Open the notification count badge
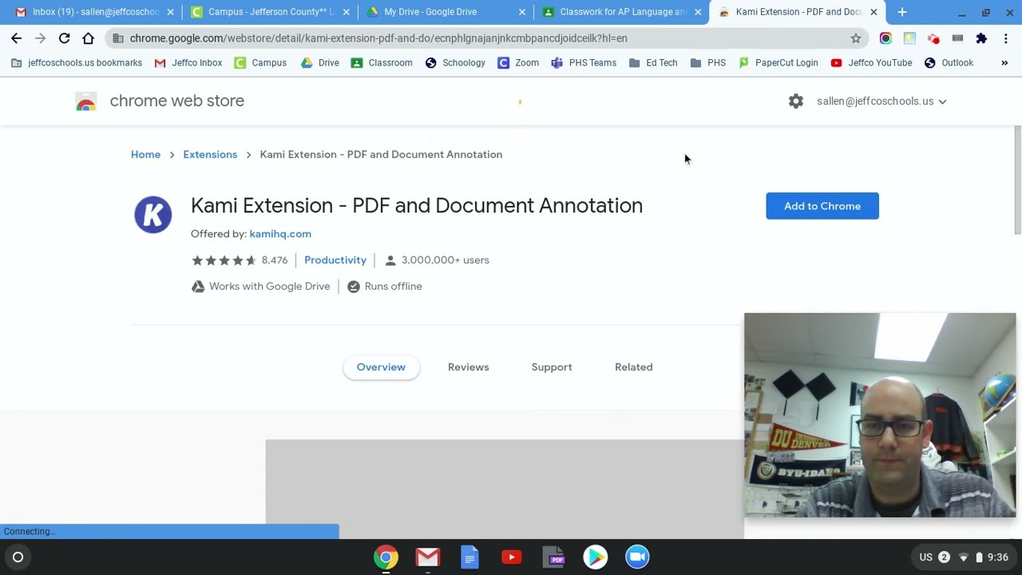The height and width of the screenshot is (575, 1022). 944,557
